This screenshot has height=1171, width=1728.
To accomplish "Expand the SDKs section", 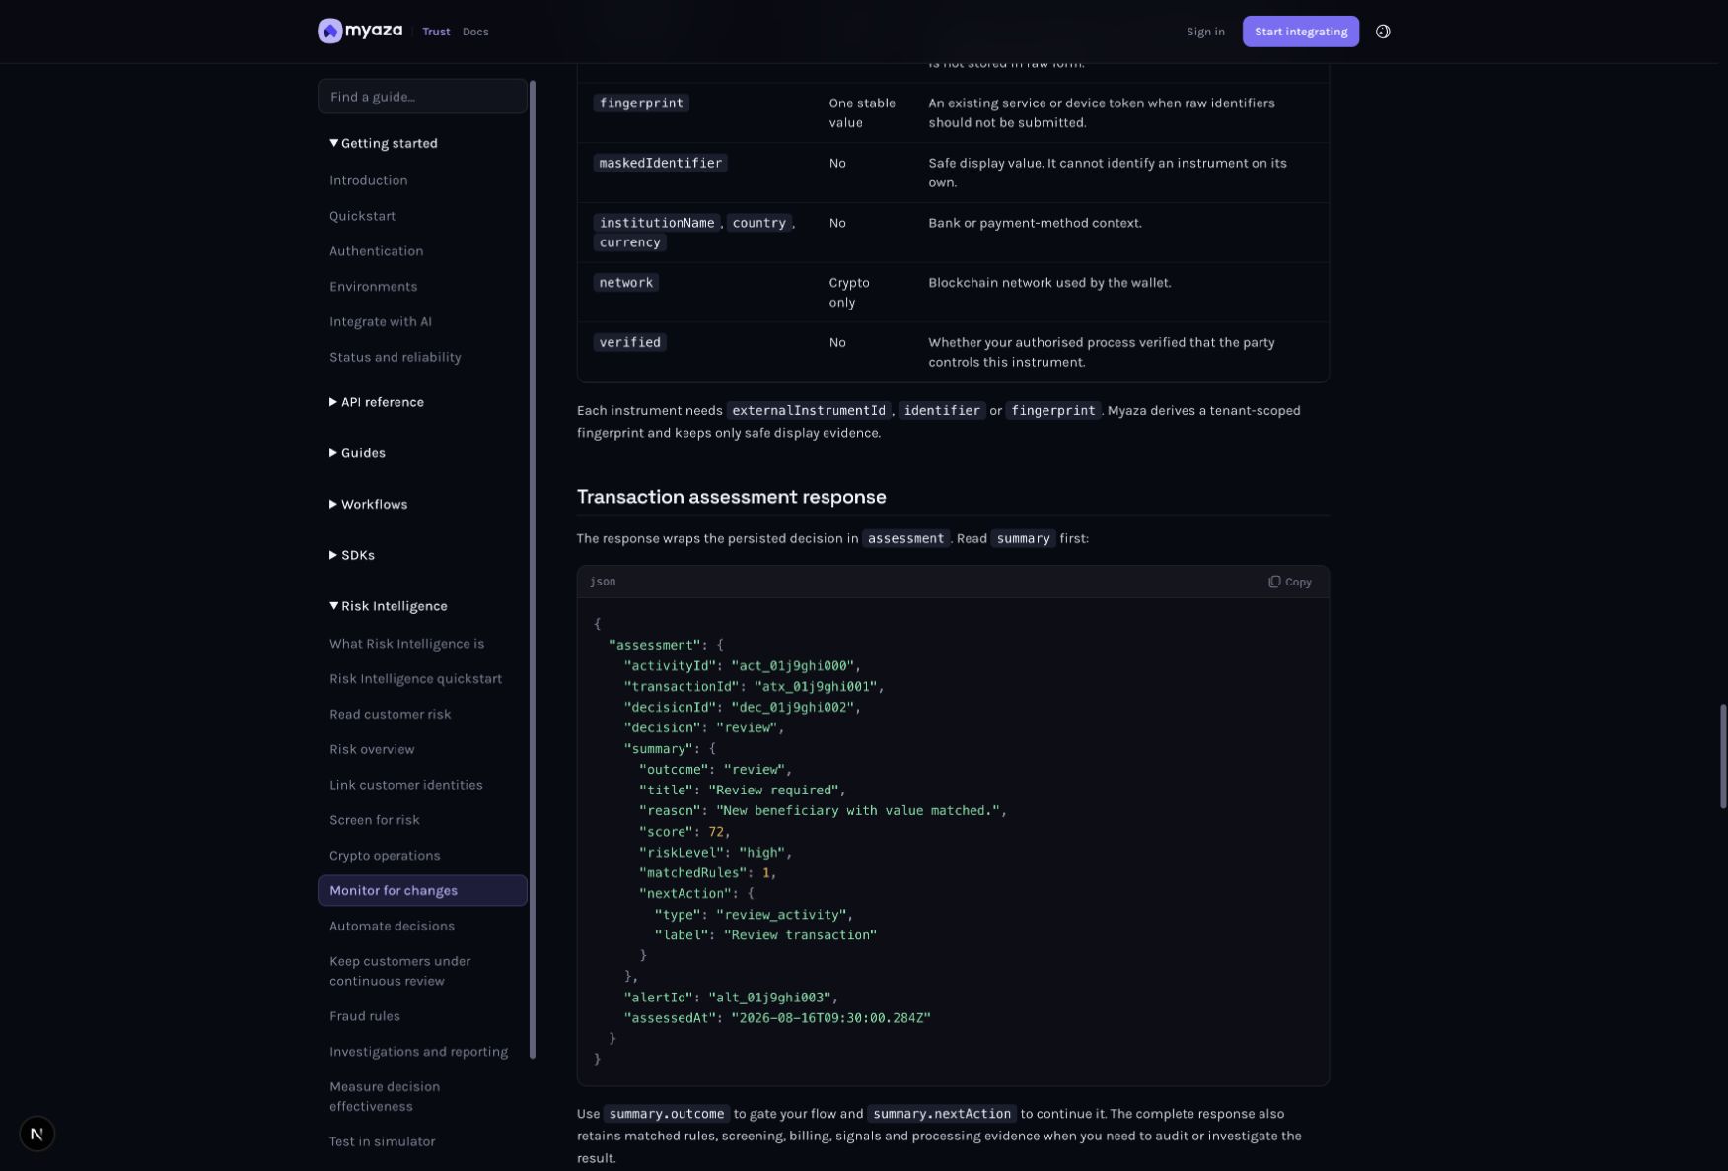I will 352,556.
